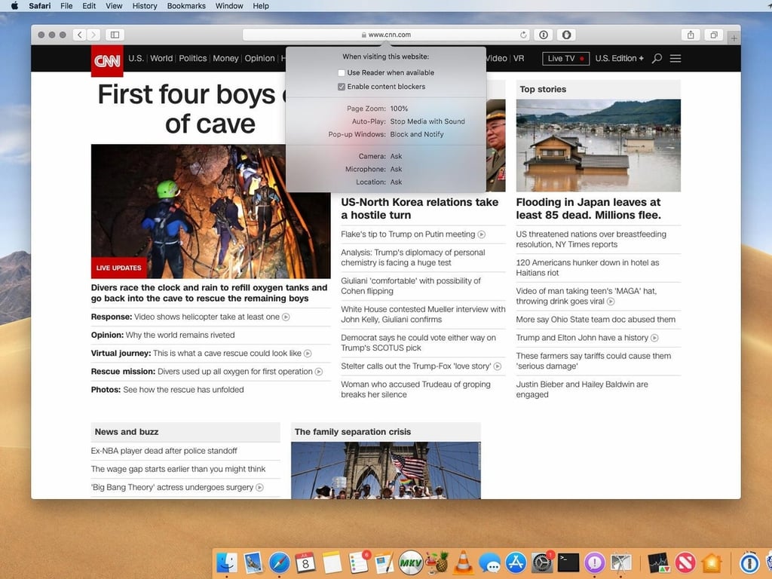Open Notes from the Dock

332,562
